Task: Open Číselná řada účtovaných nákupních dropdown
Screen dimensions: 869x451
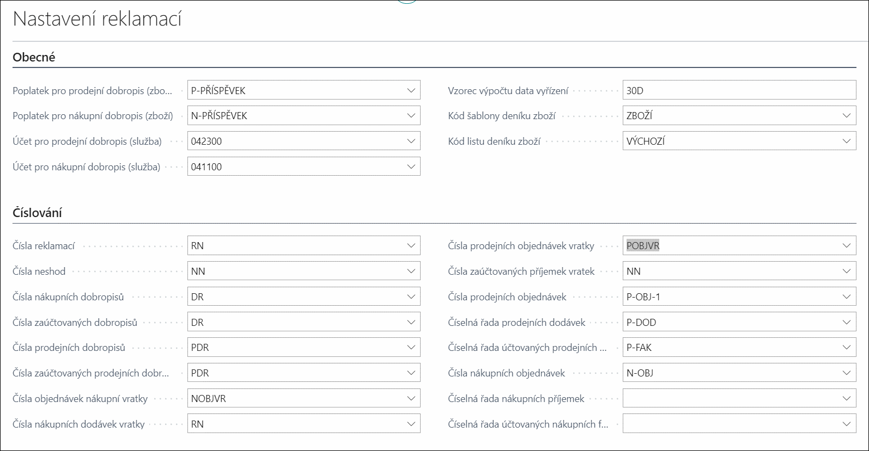Action: pos(846,424)
